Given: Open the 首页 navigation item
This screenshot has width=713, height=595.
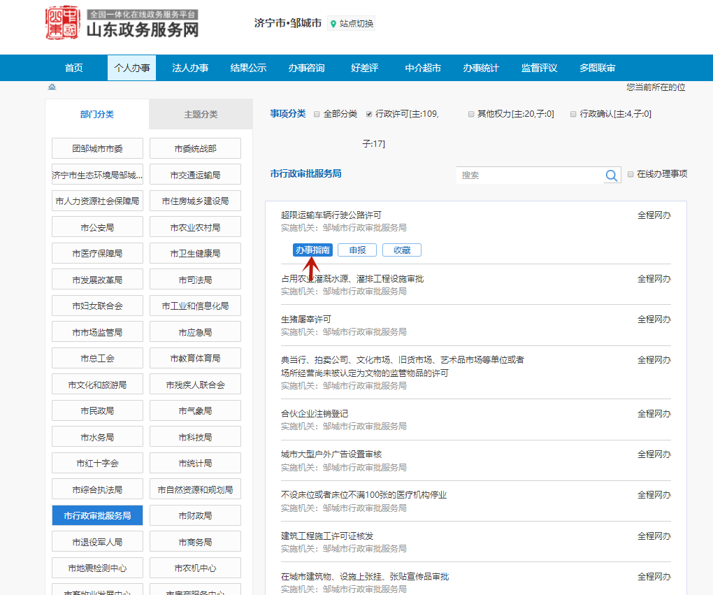Looking at the screenshot, I should [74, 68].
